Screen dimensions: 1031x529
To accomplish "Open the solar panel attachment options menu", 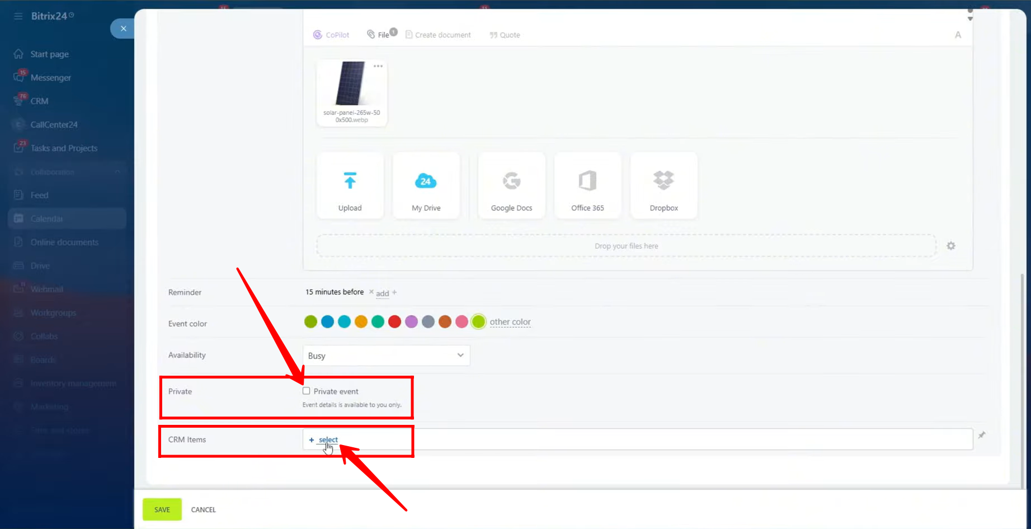I will pyautogui.click(x=378, y=66).
